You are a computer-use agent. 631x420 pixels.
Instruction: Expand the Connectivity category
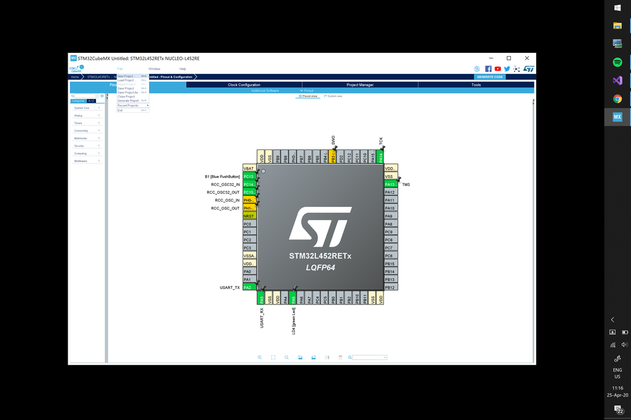pyautogui.click(x=87, y=131)
